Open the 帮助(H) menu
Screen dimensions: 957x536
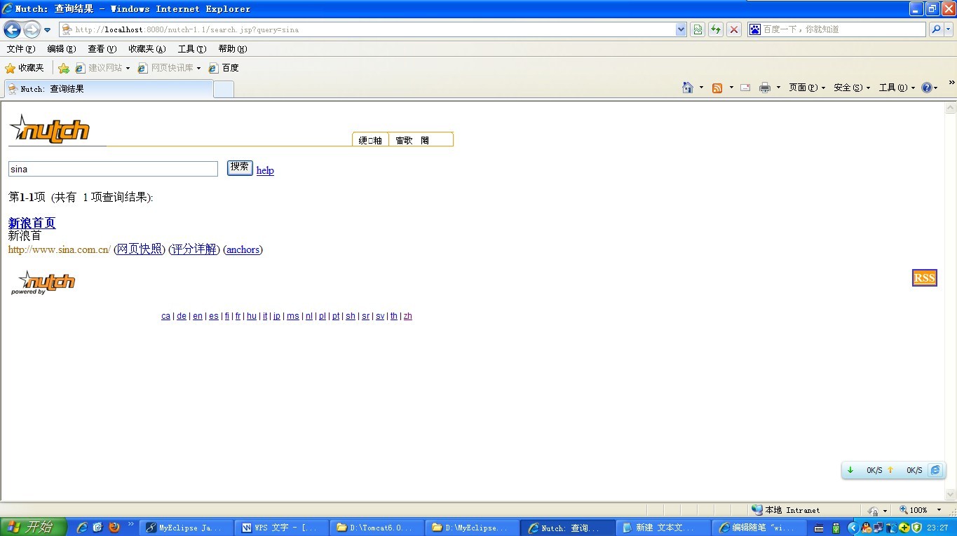pos(233,49)
